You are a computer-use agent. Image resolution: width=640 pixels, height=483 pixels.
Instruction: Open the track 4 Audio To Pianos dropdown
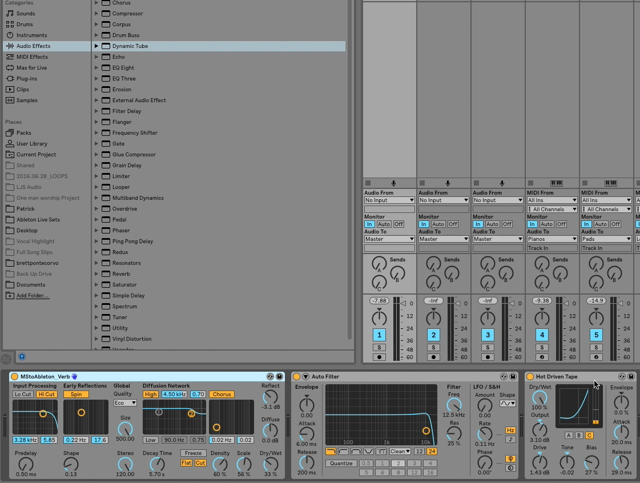(552, 239)
